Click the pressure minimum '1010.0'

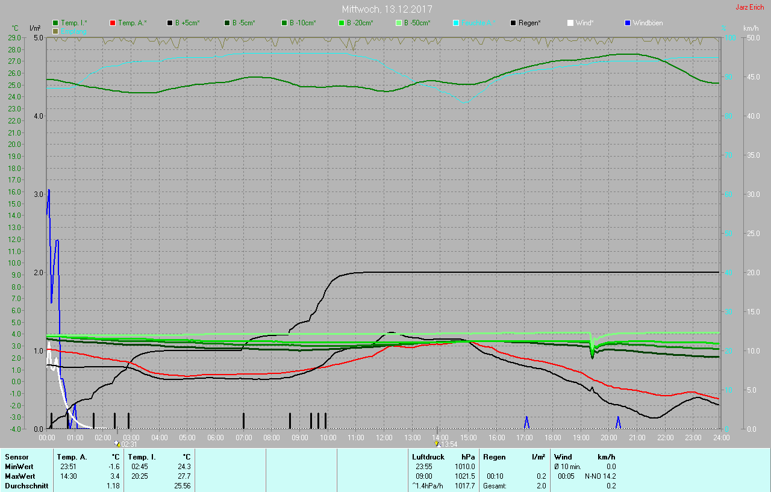464,467
